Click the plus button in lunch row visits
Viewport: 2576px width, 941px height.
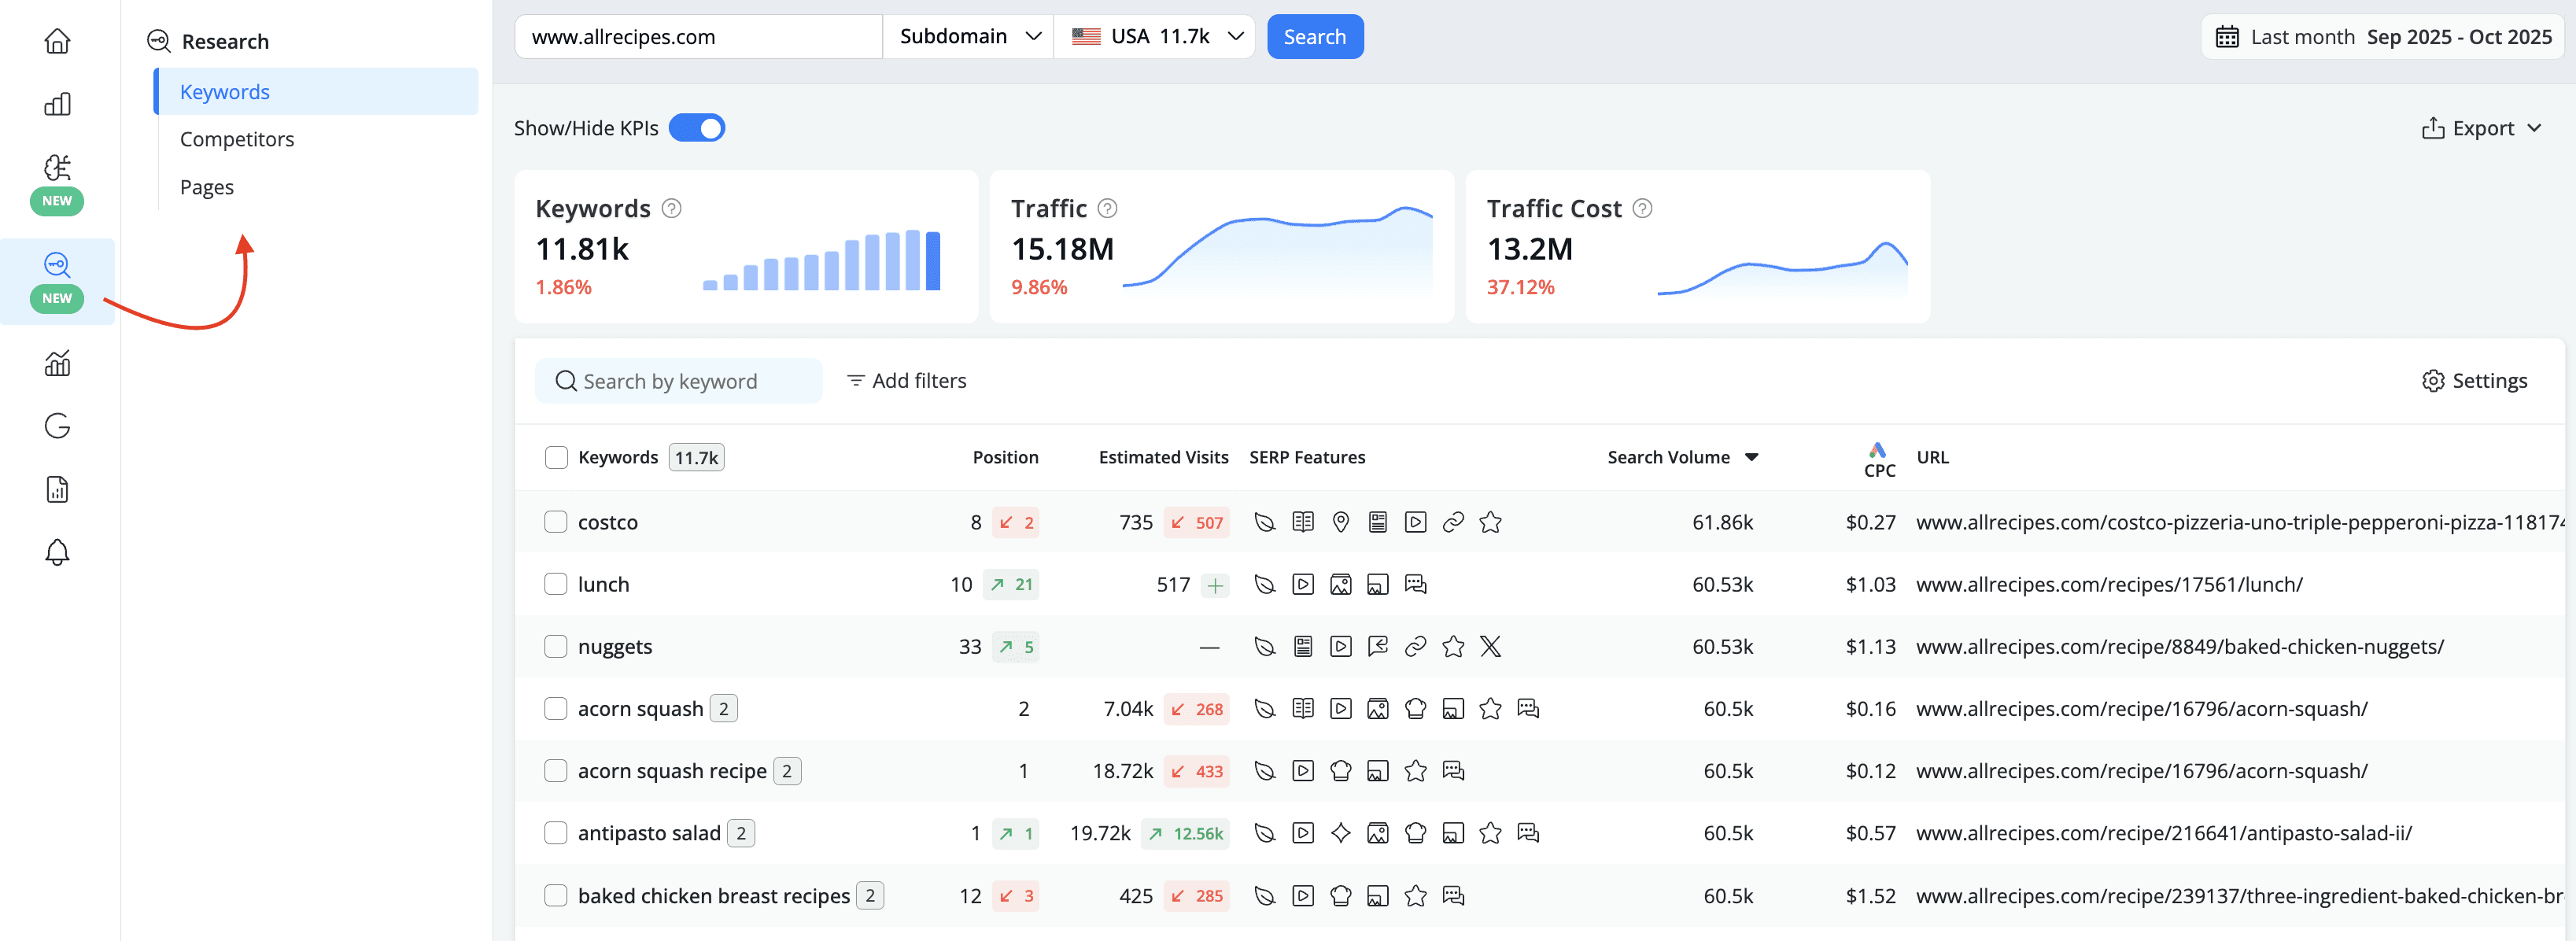tap(1215, 585)
